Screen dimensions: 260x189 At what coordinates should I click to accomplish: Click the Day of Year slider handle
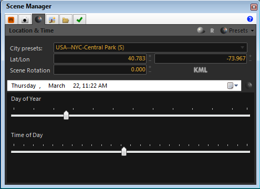tap(66, 115)
